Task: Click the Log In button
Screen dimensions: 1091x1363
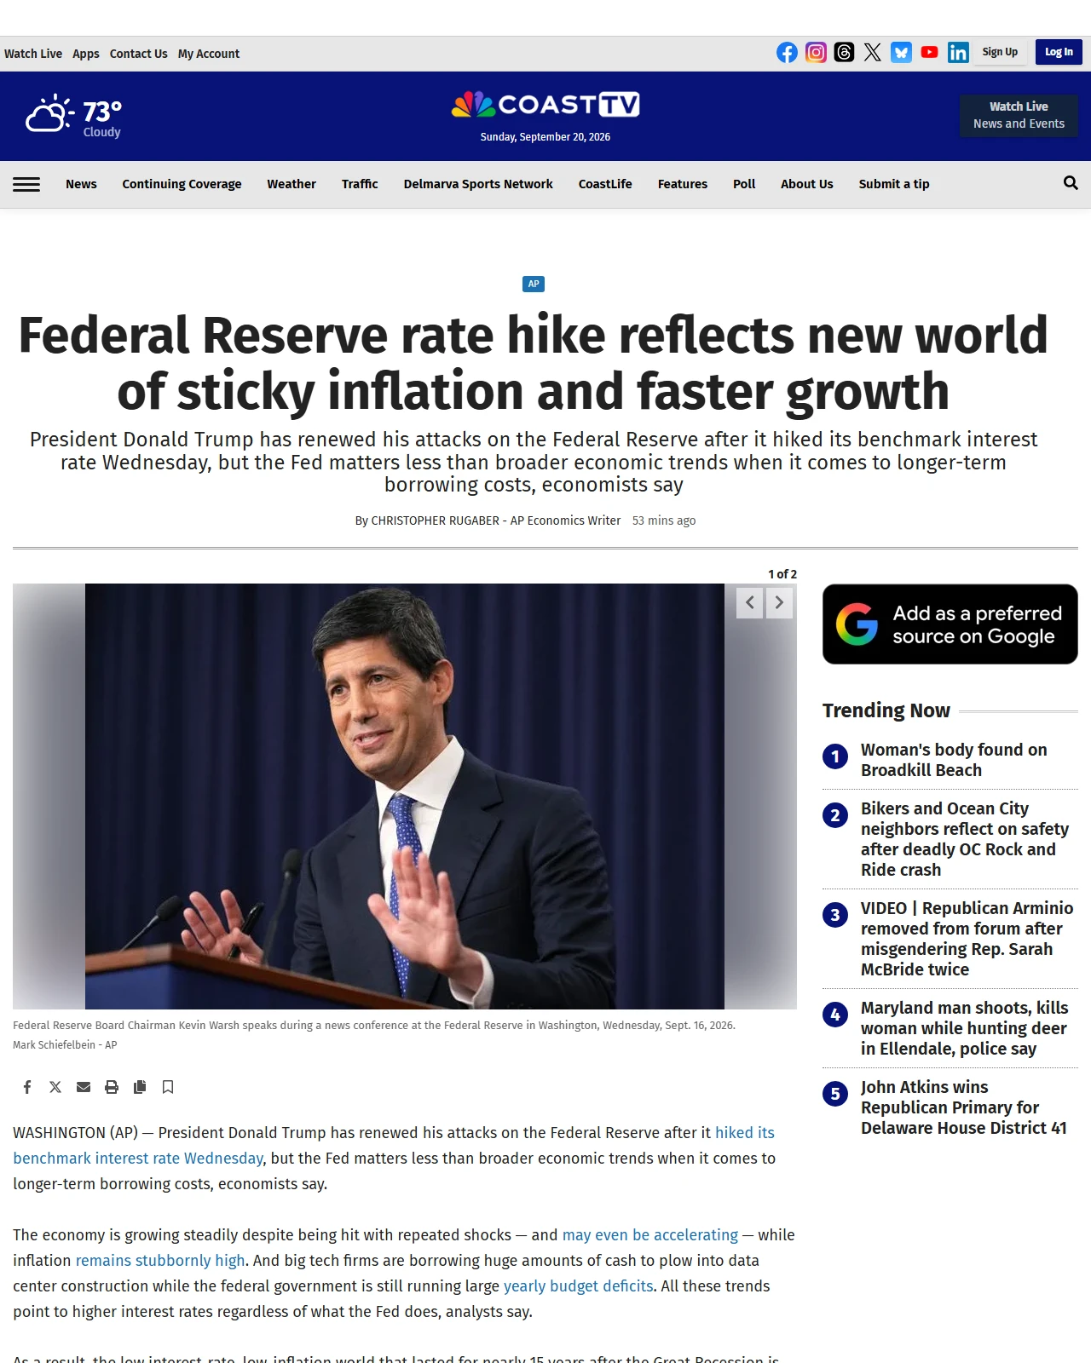Action: (x=1059, y=52)
